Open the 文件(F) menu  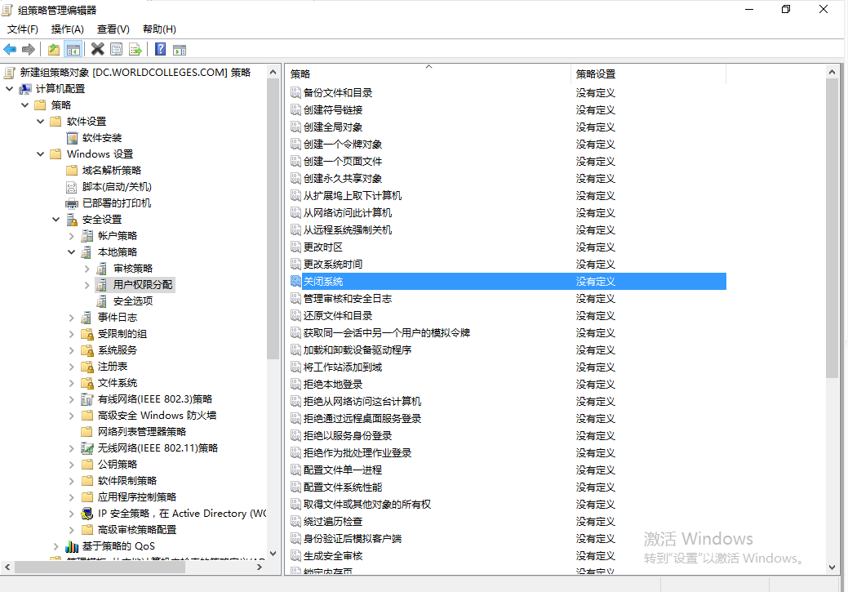coord(23,29)
